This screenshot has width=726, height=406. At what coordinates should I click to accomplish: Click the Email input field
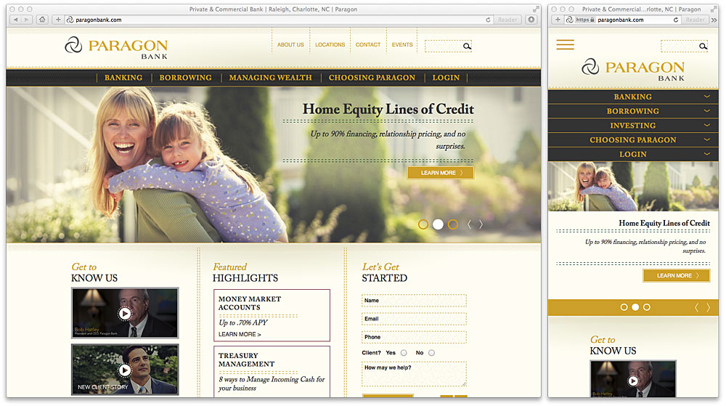[x=414, y=319]
